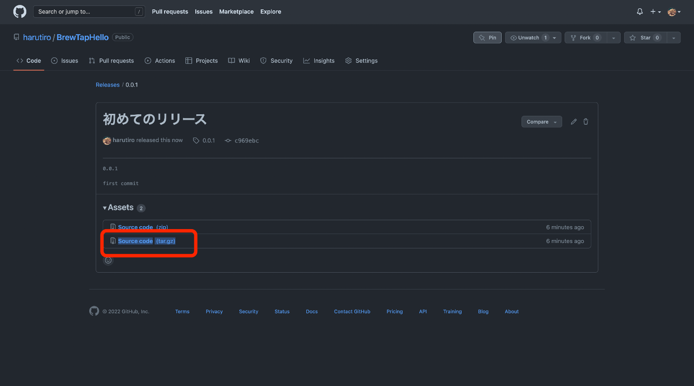694x386 pixels.
Task: Open the Star lists dropdown arrow
Action: [x=674, y=38]
